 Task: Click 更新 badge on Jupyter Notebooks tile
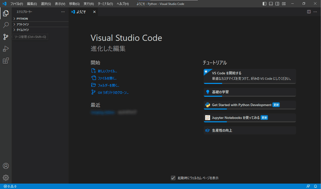pos(264,118)
